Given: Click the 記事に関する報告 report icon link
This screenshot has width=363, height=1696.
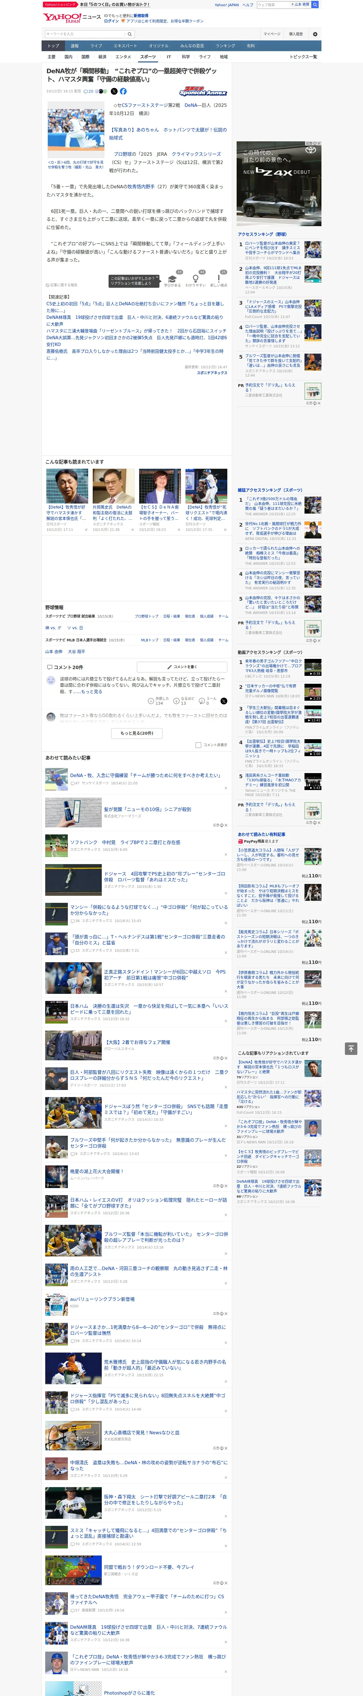Looking at the screenshot, I should coord(62,285).
